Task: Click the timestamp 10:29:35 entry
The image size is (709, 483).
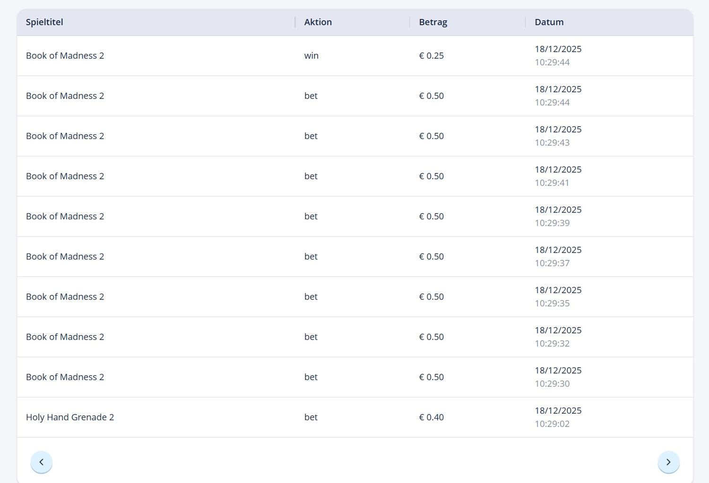Action: [552, 303]
